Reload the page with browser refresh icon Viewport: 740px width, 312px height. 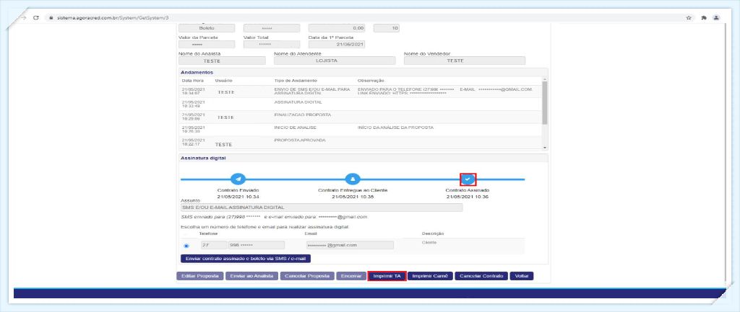tap(36, 18)
